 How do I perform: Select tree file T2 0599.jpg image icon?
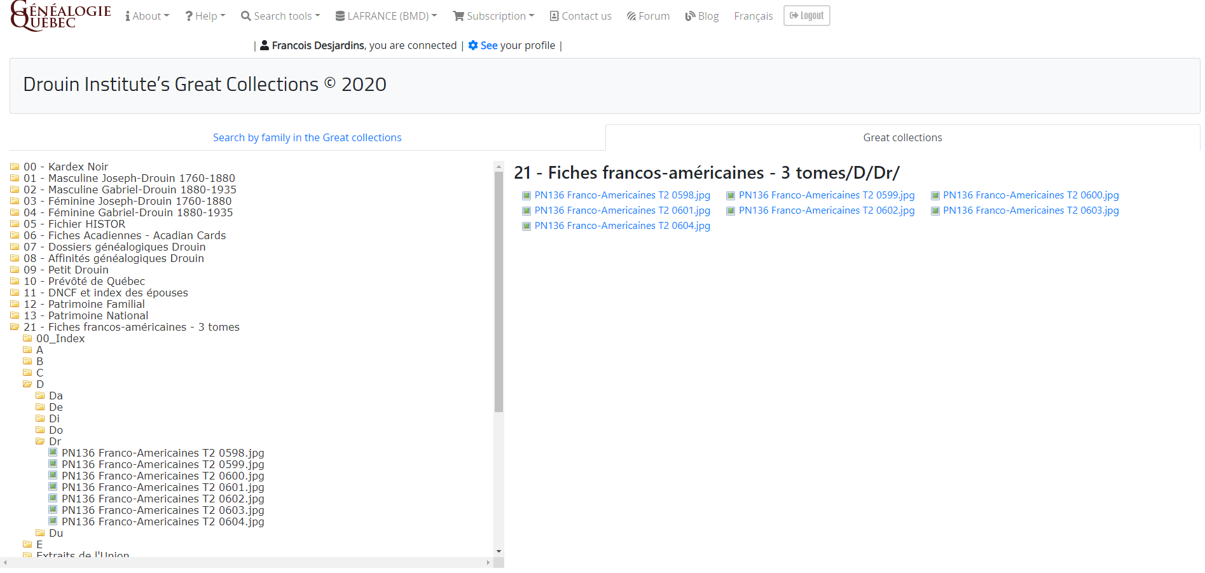coord(53,464)
